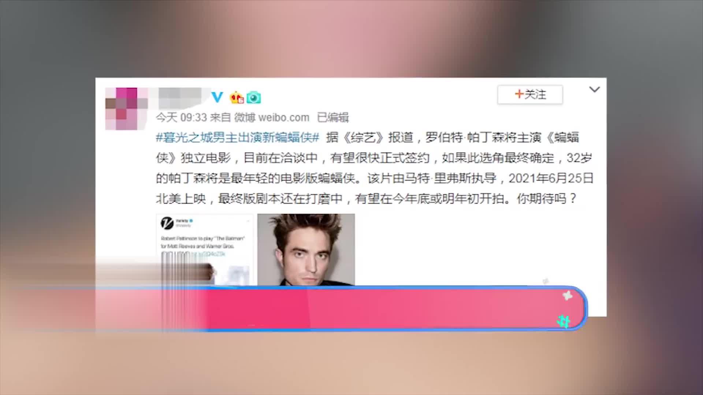Click the teal hashtag icon on banner
The height and width of the screenshot is (395, 703).
[x=564, y=322]
